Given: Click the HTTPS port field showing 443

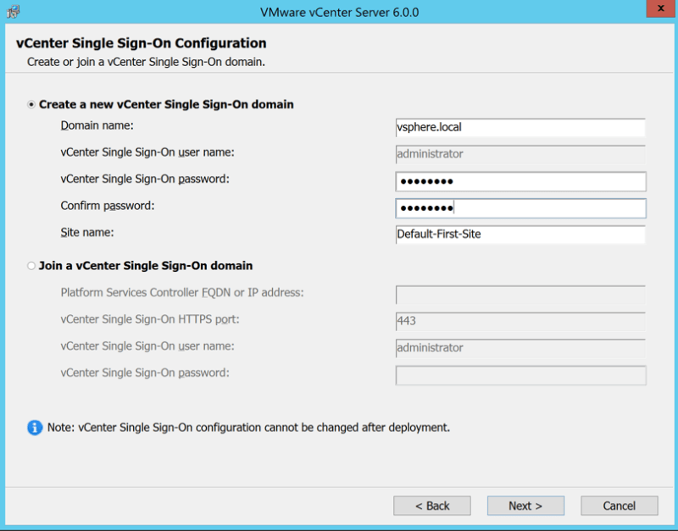Looking at the screenshot, I should point(520,322).
